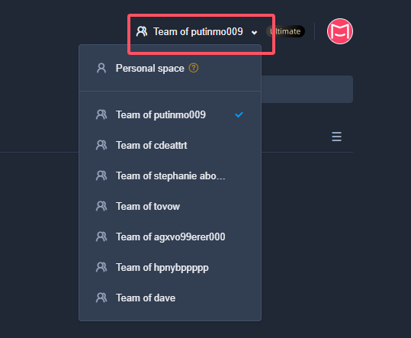
Task: Click the group icon beside Team of dave
Action: 101,298
